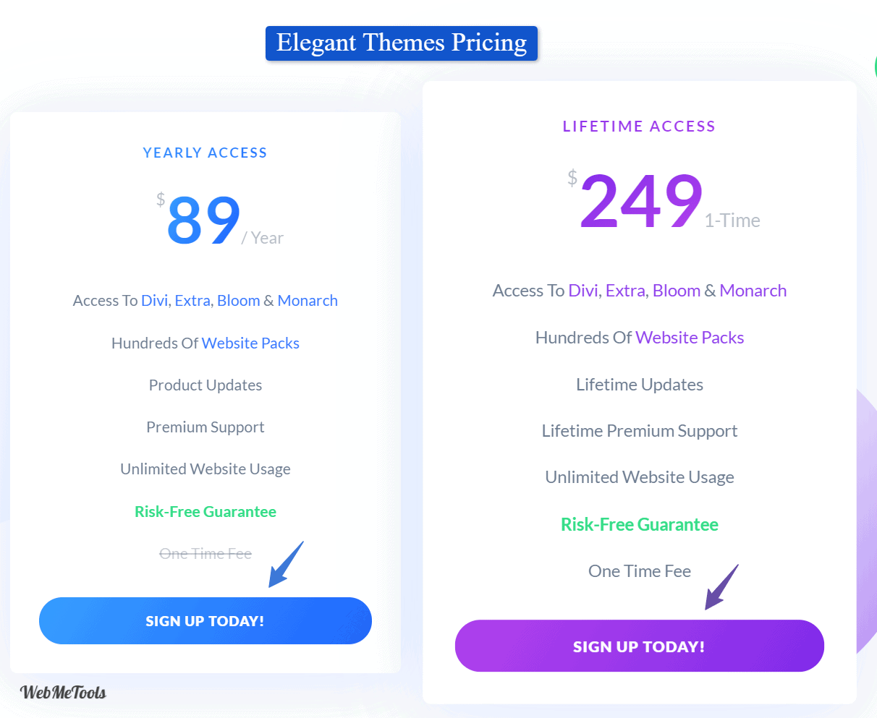Open blue Website Packs link in yearly plan
The width and height of the screenshot is (877, 718).
[250, 343]
